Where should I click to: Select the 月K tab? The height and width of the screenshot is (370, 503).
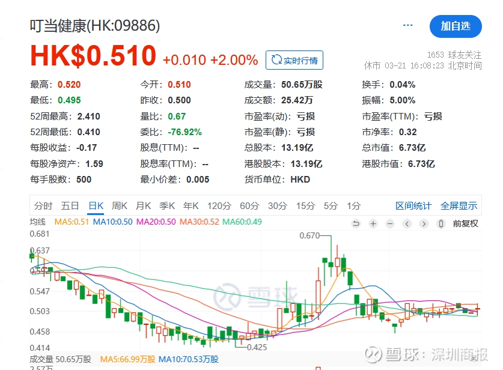click(x=143, y=205)
